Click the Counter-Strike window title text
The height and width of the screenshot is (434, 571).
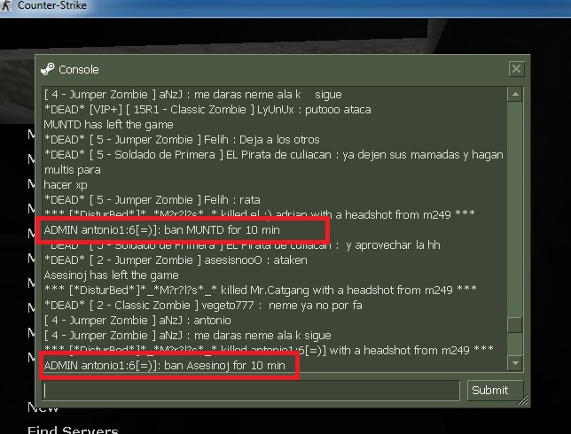52,5
